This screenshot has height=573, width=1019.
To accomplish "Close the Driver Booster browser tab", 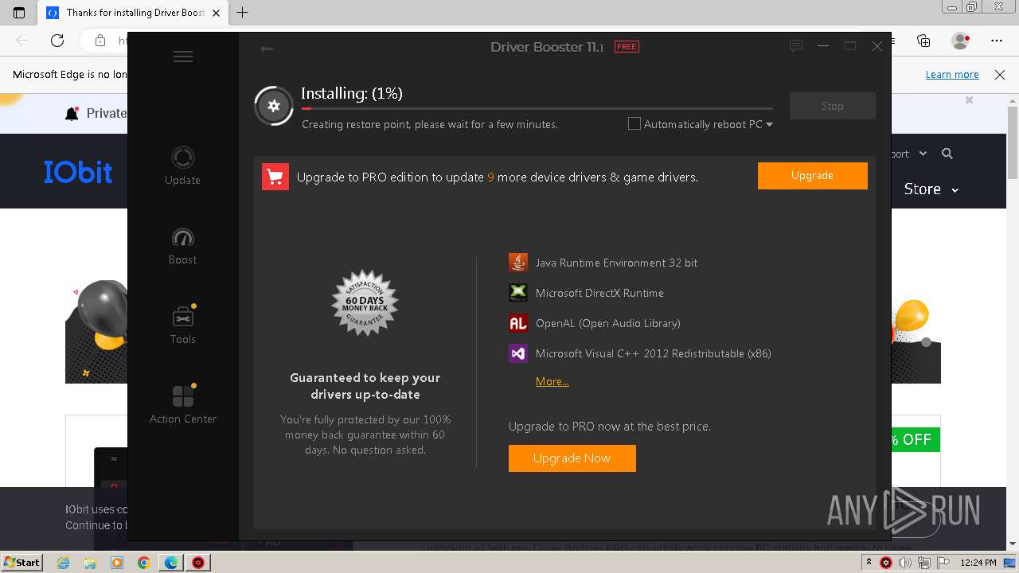I will 216,13.
